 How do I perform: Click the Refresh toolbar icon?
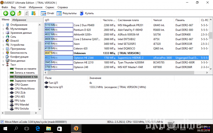[26, 13]
